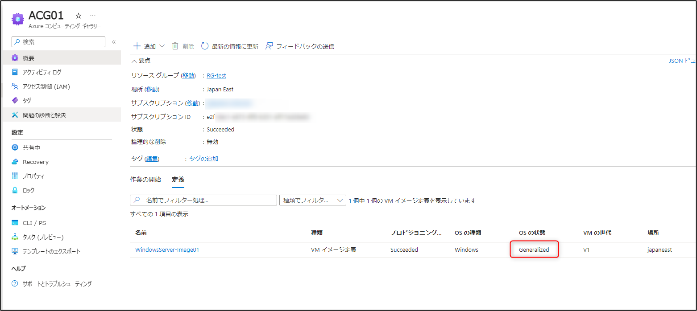Click the V1 generation cell

(586, 250)
